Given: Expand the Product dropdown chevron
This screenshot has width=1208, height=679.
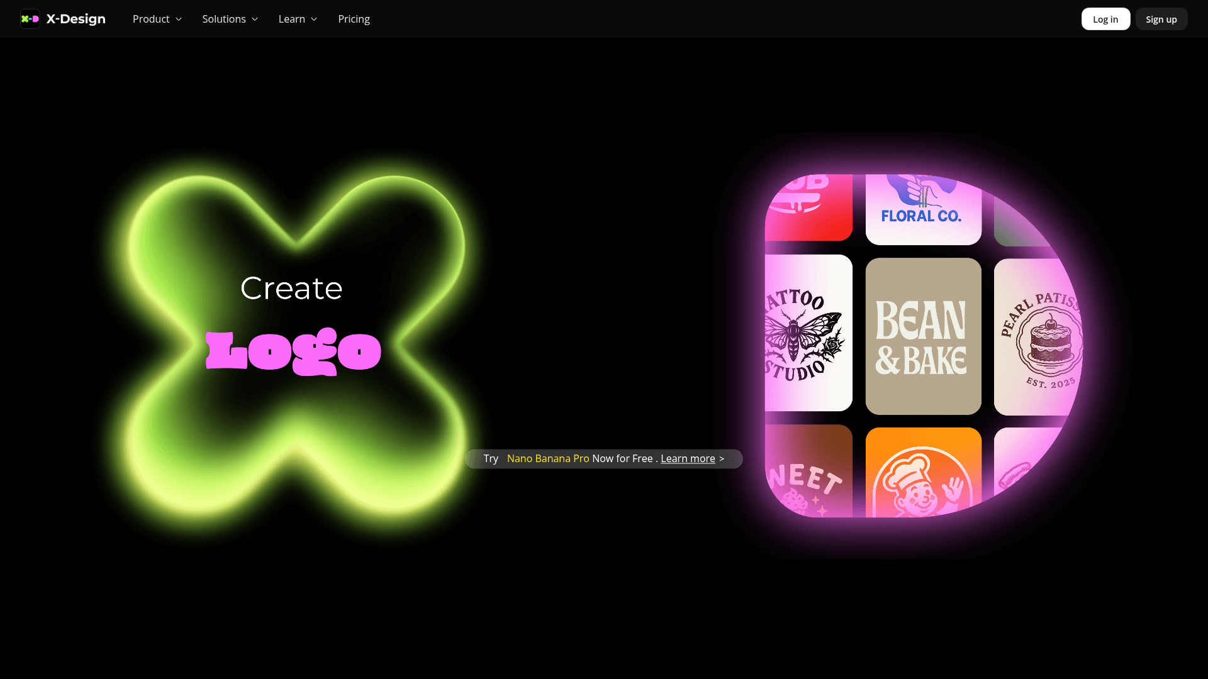Looking at the screenshot, I should click(179, 19).
